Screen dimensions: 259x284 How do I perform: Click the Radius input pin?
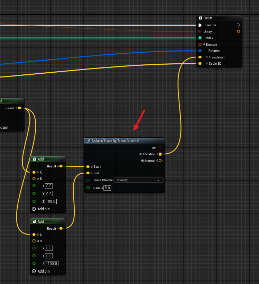pyautogui.click(x=88, y=188)
